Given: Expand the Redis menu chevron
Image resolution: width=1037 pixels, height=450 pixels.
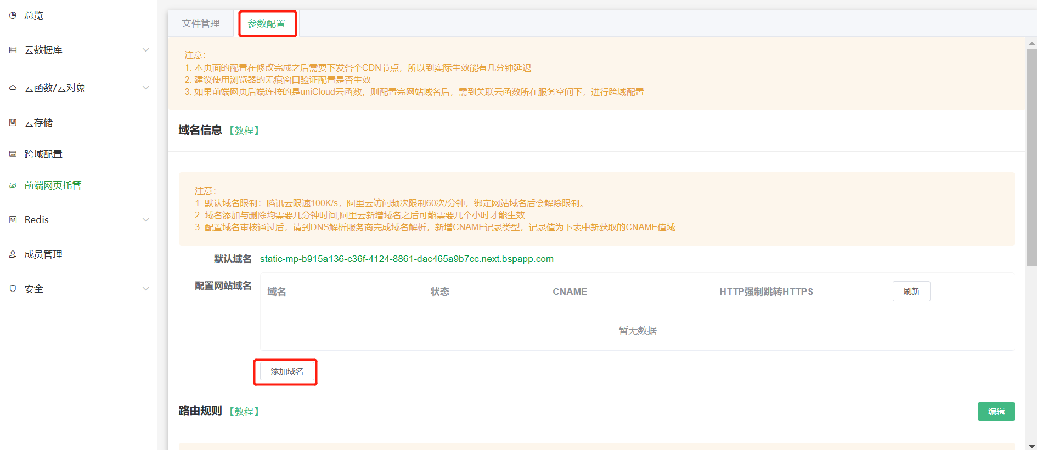Looking at the screenshot, I should [146, 220].
